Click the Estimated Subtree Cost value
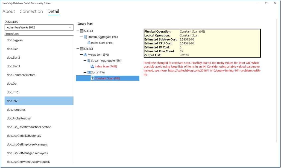The width and height of the screenshot is (281, 168). (187, 39)
